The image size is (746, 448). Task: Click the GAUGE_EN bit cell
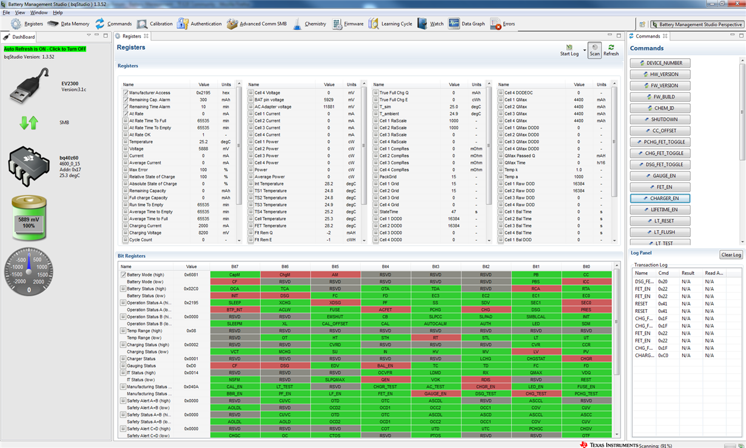pyautogui.click(x=435, y=393)
